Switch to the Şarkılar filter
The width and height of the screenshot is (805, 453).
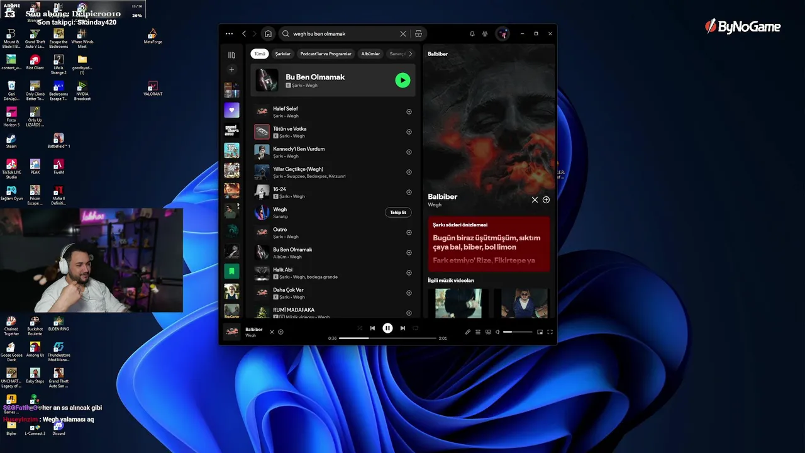click(x=283, y=54)
